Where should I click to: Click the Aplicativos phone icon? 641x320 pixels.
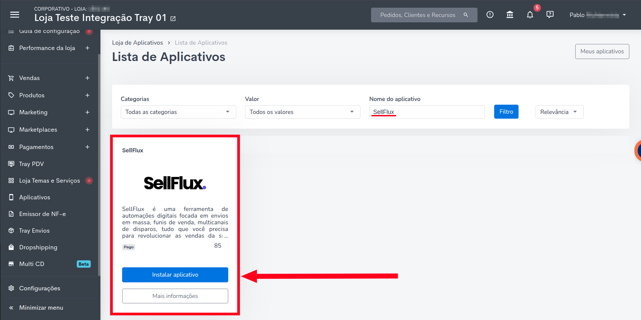(x=11, y=197)
